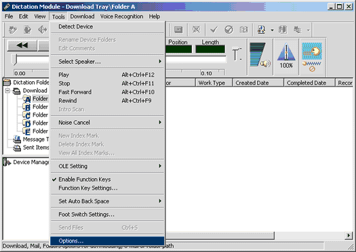Open the Download menu

click(82, 16)
